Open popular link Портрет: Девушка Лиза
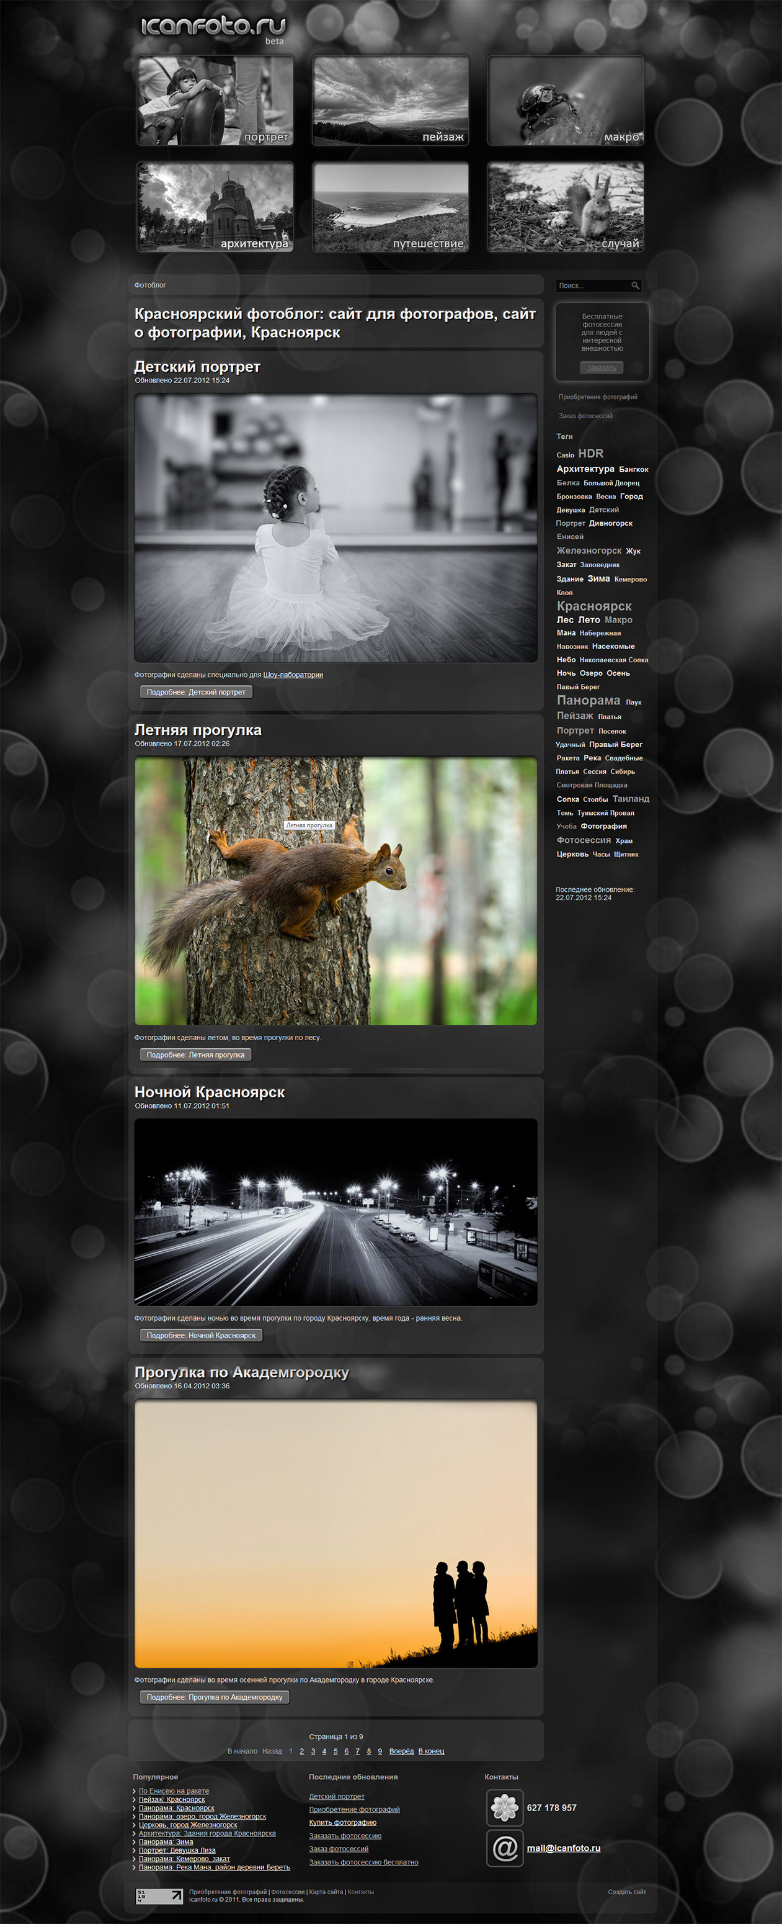The width and height of the screenshot is (782, 1924). coord(177,1851)
